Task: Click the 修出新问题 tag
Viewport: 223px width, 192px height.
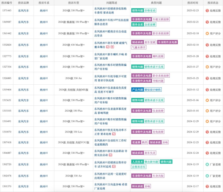Action: click(151, 162)
